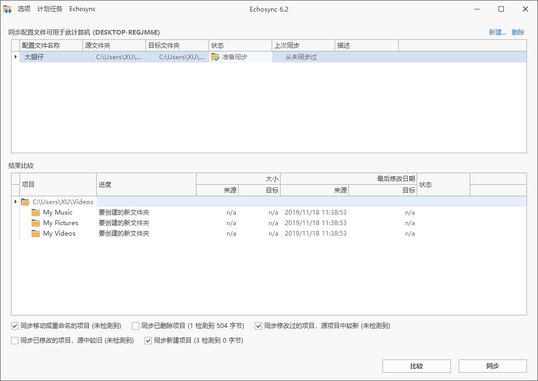Click the 删除 link

(517, 32)
